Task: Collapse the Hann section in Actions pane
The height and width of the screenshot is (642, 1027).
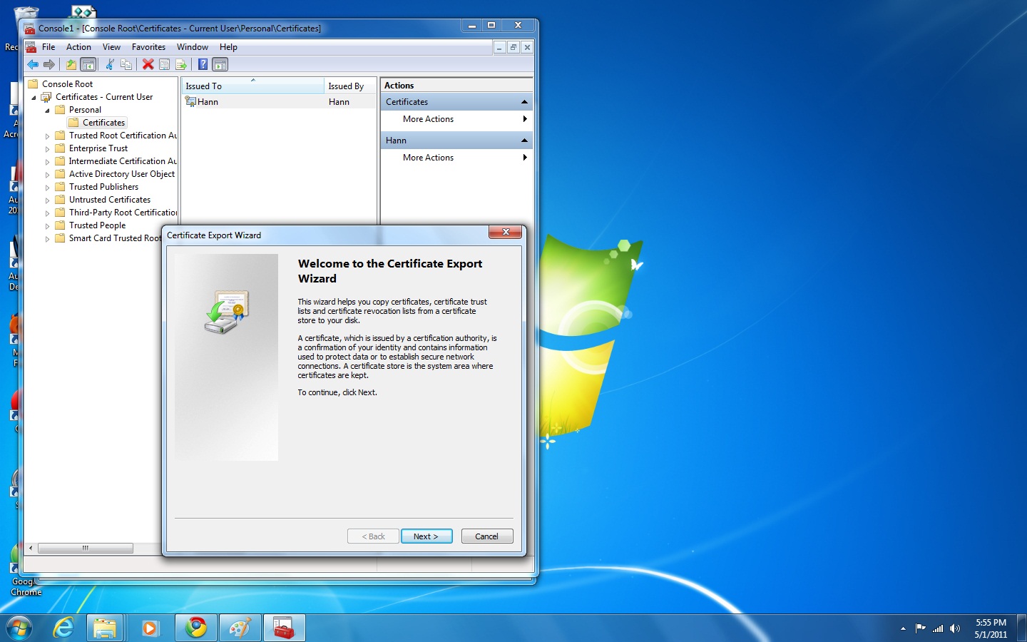Action: click(524, 141)
